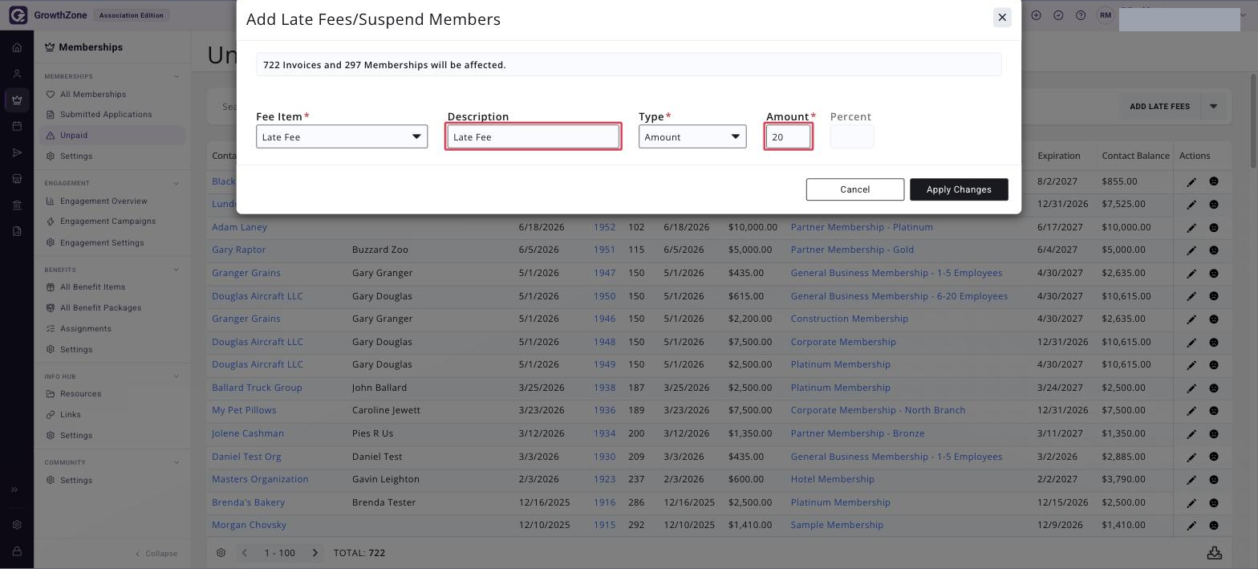Open the Type dropdown
This screenshot has width=1258, height=569.
[692, 136]
